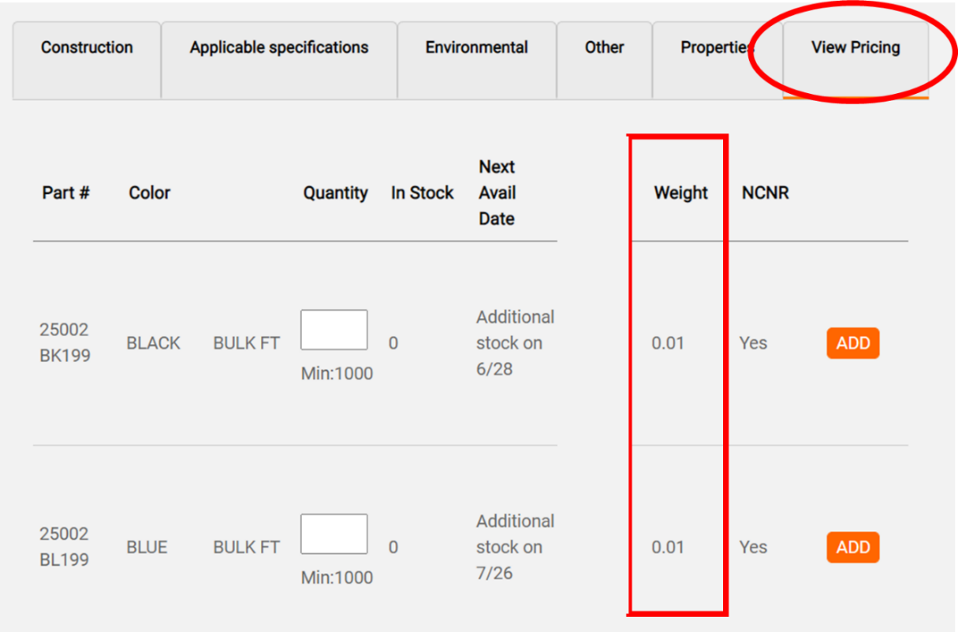Click the 'Additional stock on 6/28' text
Image resolution: width=958 pixels, height=632 pixels.
point(515,343)
